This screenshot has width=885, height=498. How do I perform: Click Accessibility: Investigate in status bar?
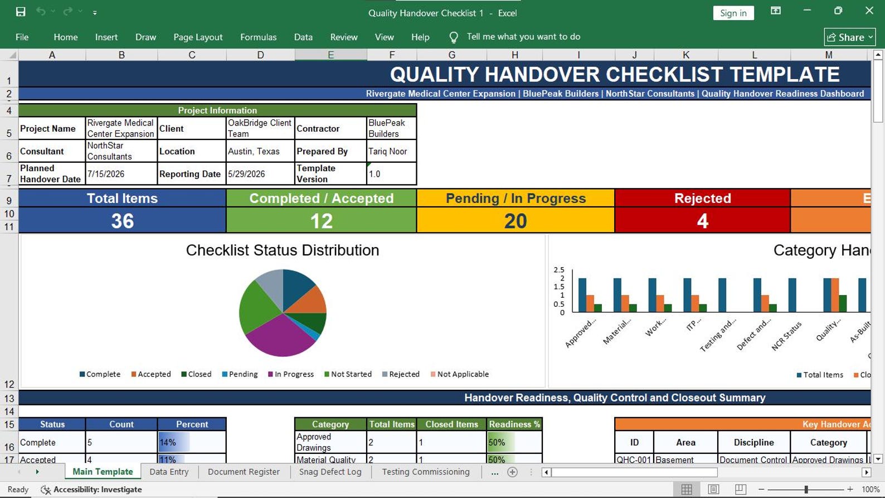(91, 489)
